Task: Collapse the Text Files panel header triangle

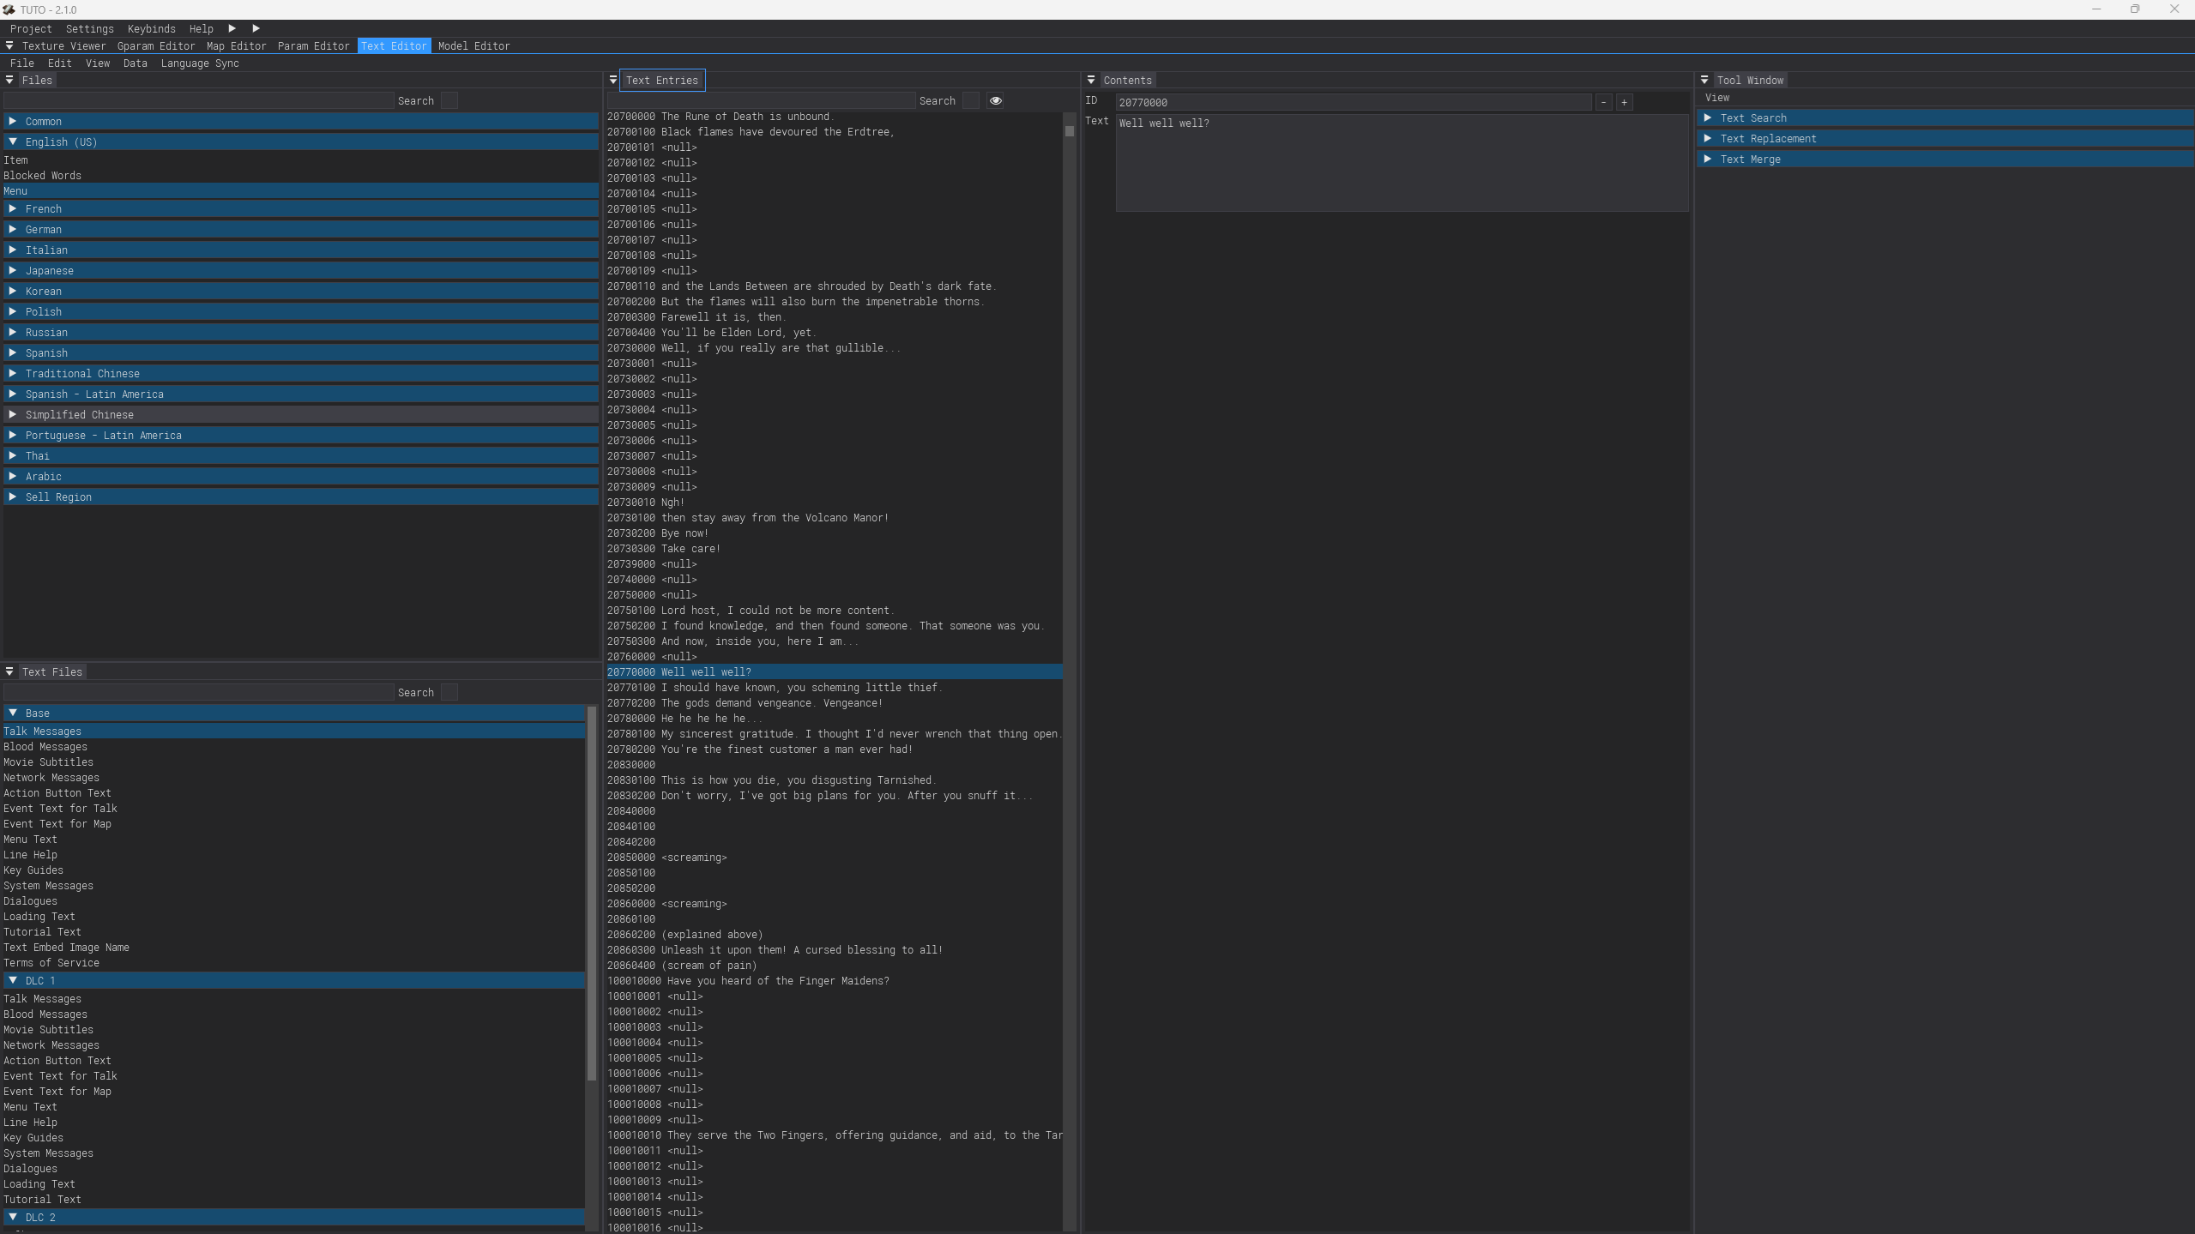Action: 9,671
